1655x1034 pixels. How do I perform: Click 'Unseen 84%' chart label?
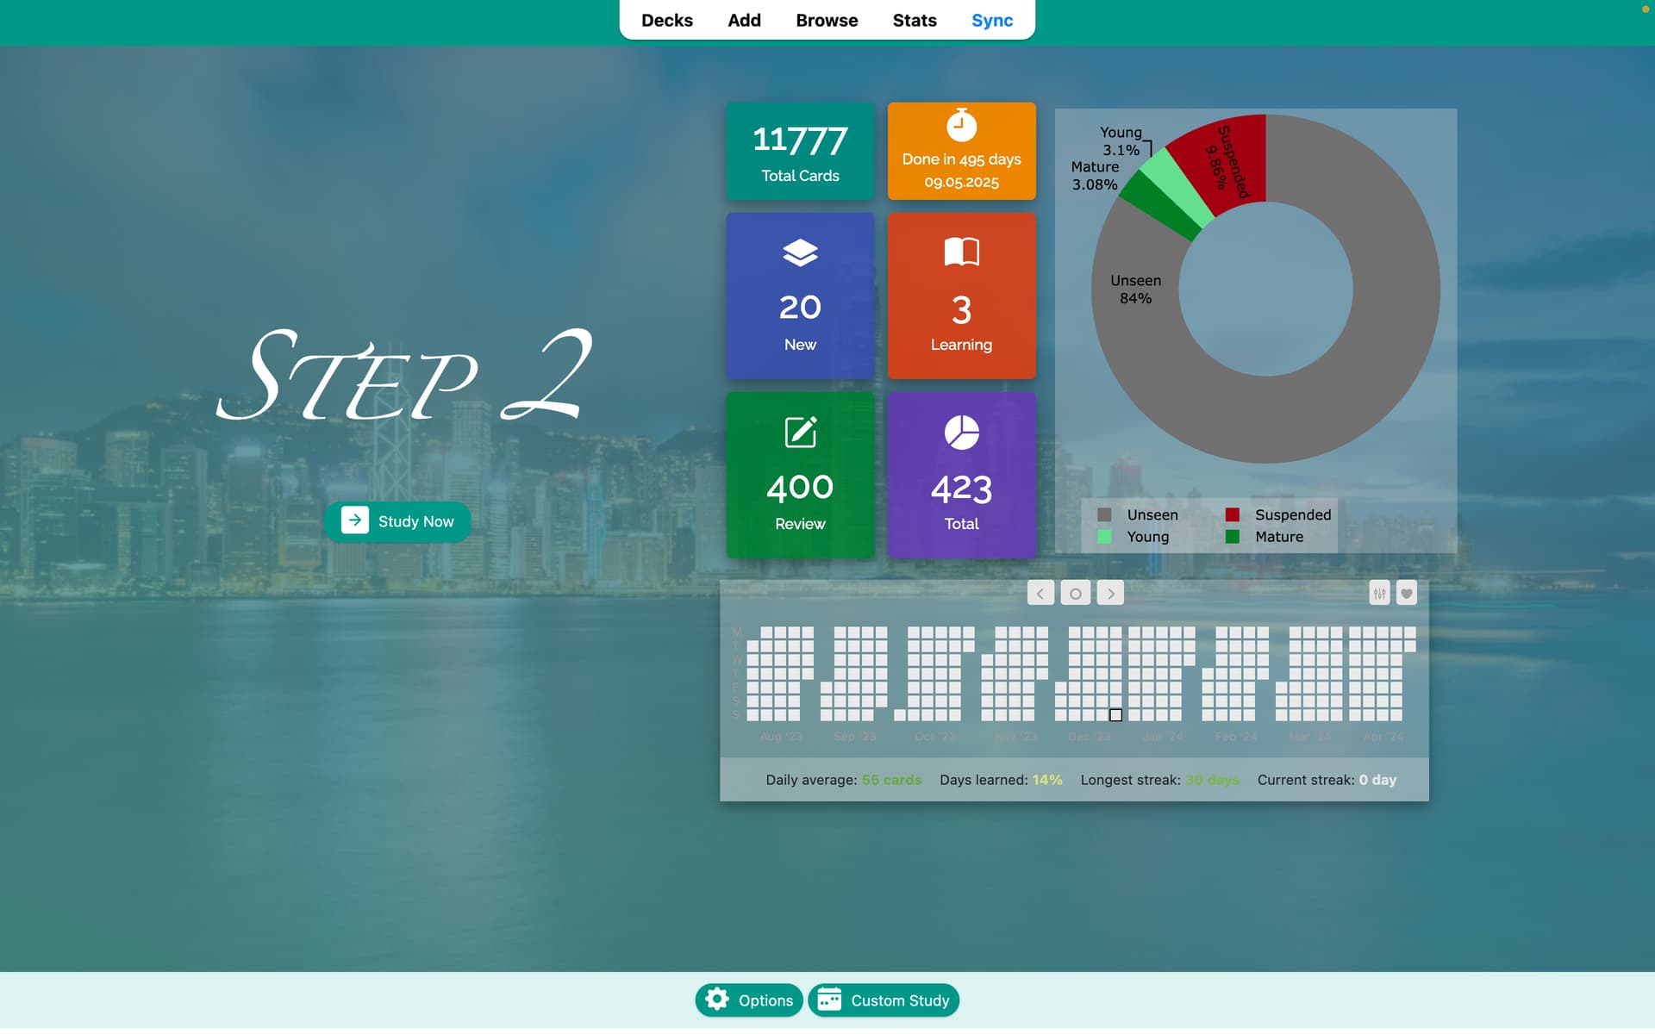coord(1135,290)
